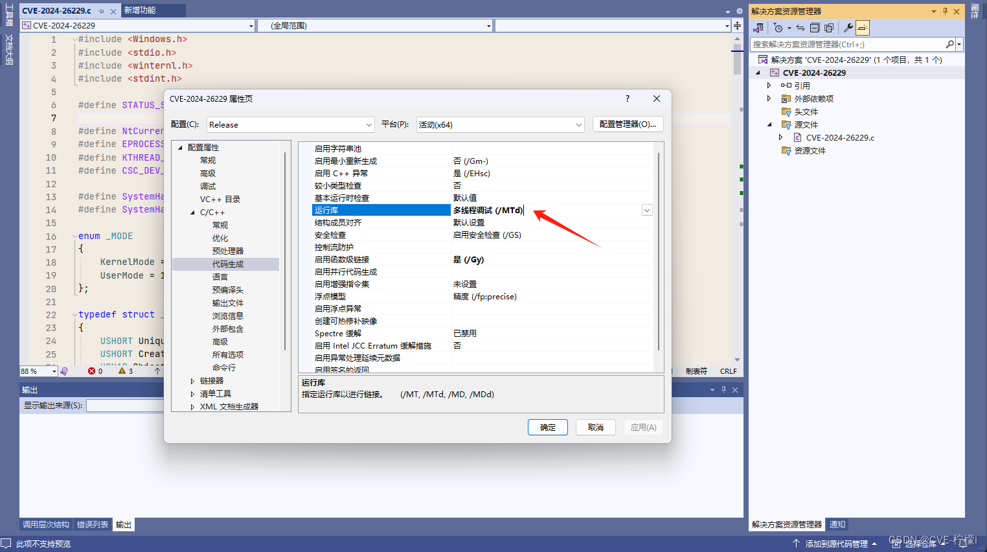Select 优化 in property tree
This screenshot has height=552, width=987.
pyautogui.click(x=220, y=238)
